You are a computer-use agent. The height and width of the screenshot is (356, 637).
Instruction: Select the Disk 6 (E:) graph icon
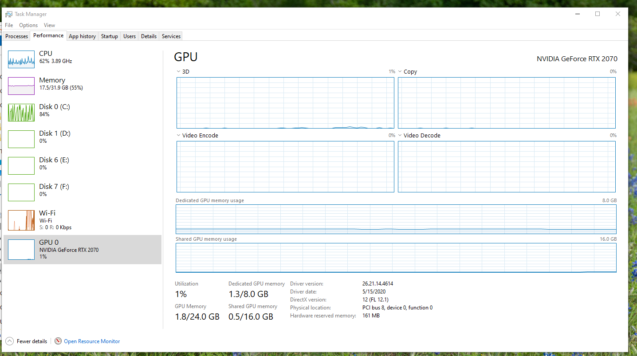point(21,165)
